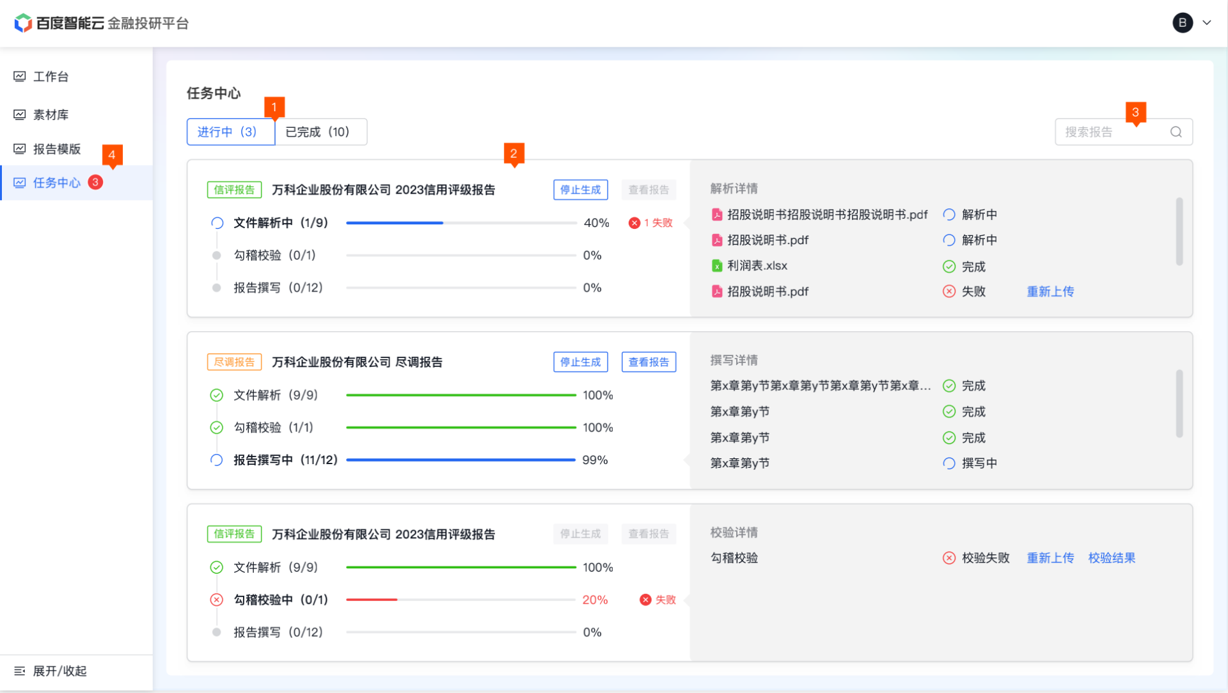Click the 任务中心 page heading
Screen dimensions: 1228x693
214,93
